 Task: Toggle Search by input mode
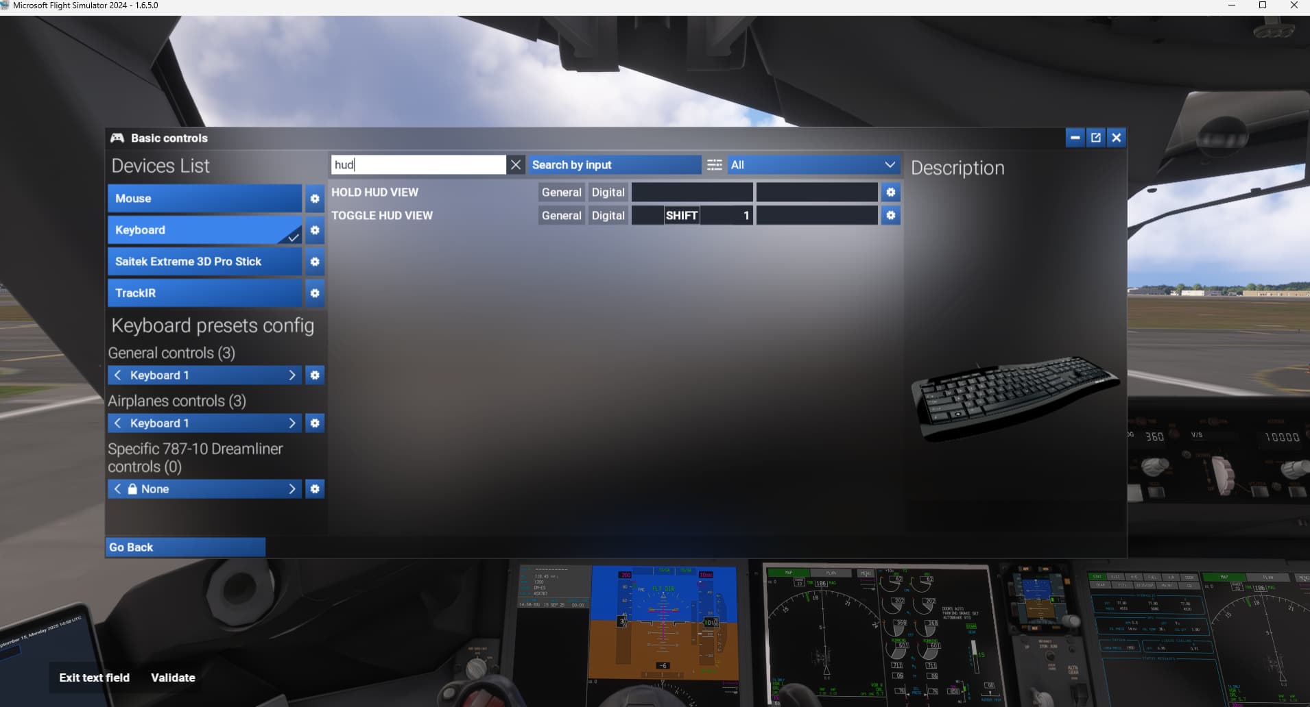(x=615, y=165)
